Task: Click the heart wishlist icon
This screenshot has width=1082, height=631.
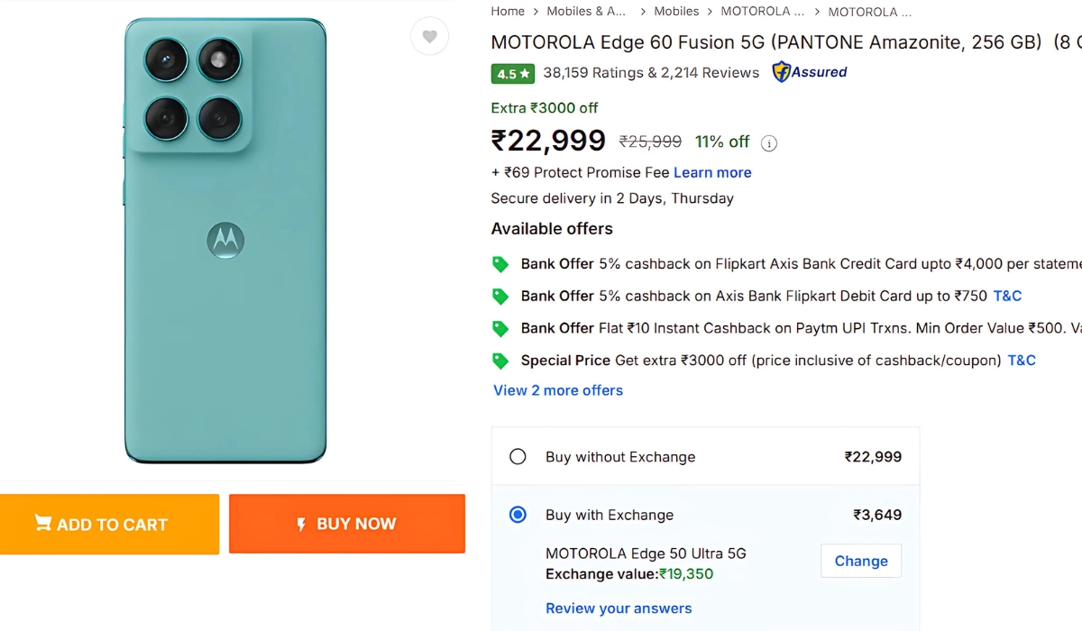Action: coord(429,37)
